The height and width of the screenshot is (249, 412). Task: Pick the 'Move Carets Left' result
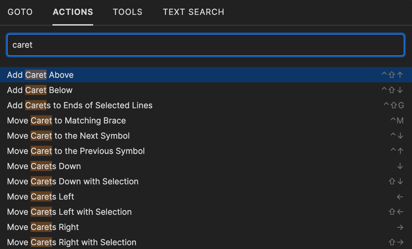(x=206, y=197)
